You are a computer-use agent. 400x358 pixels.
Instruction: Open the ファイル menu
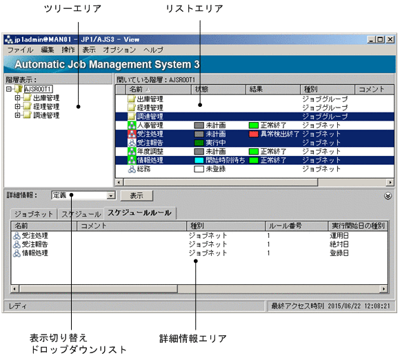click(x=20, y=50)
